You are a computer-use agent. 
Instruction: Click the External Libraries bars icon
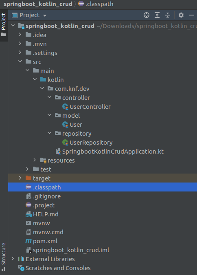point(21,259)
